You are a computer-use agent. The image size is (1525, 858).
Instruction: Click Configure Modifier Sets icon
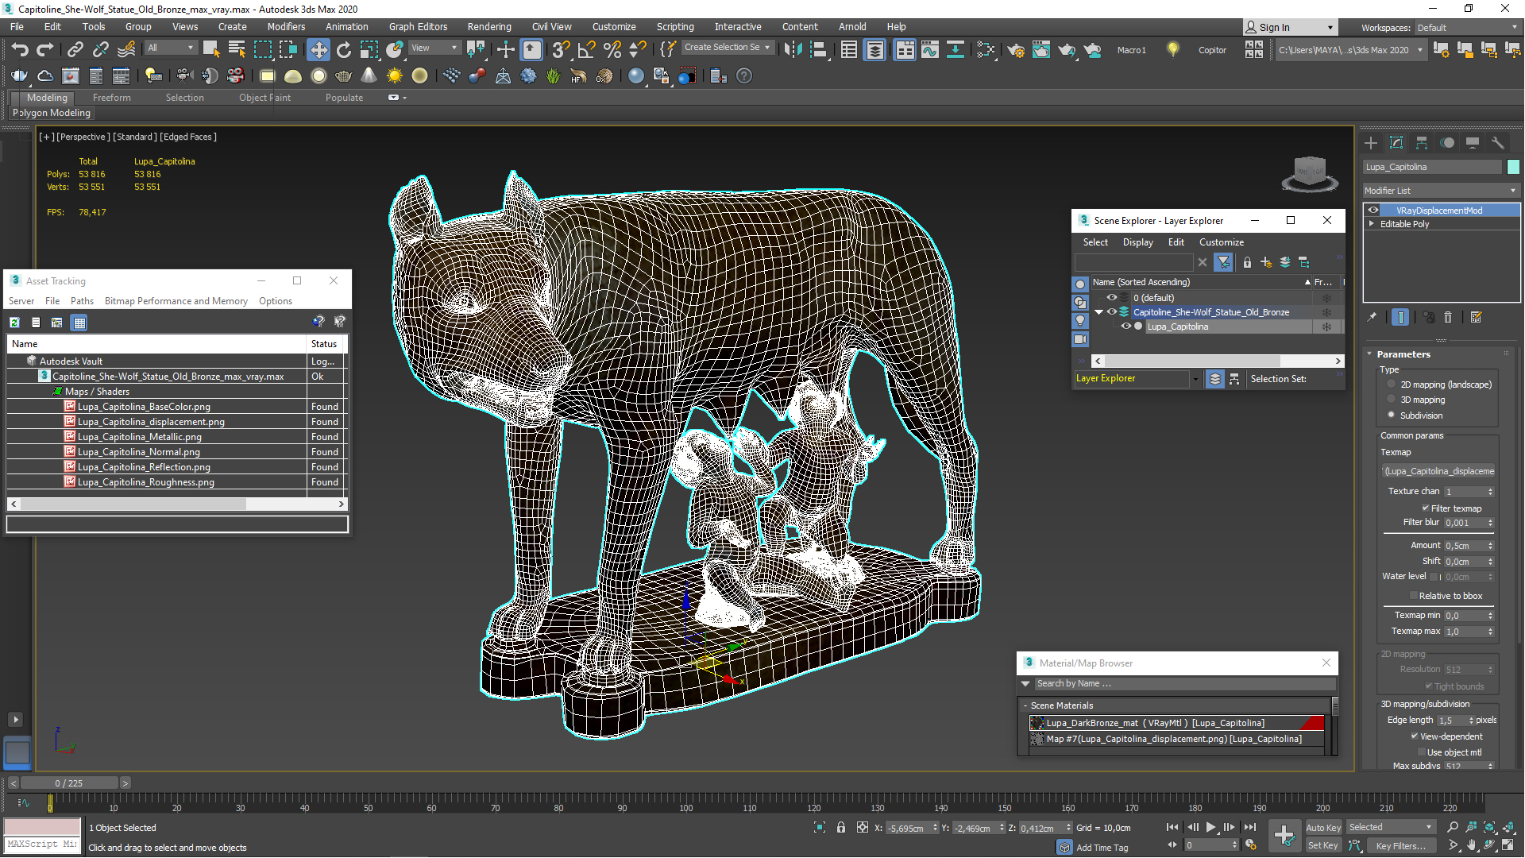point(1476,317)
